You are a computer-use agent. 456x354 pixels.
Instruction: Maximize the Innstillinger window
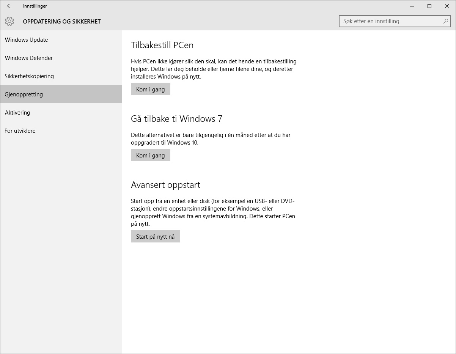429,6
